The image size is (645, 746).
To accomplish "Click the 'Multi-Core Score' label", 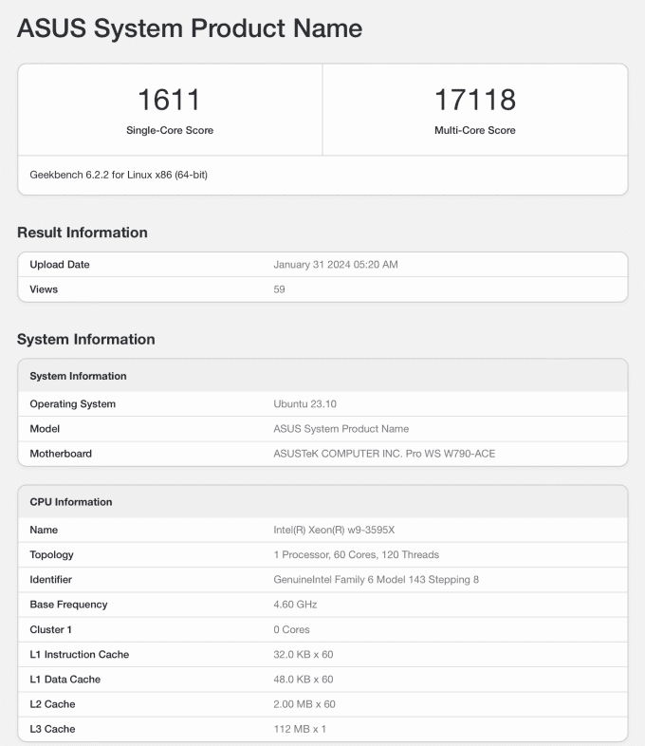I will pyautogui.click(x=475, y=130).
